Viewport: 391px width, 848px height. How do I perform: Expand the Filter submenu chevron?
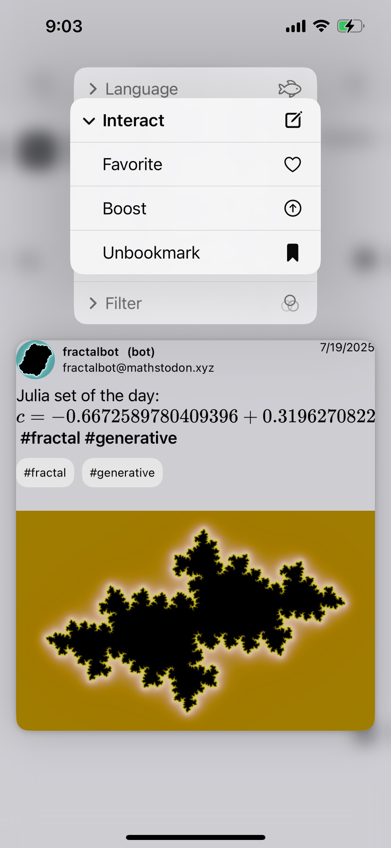tap(93, 303)
